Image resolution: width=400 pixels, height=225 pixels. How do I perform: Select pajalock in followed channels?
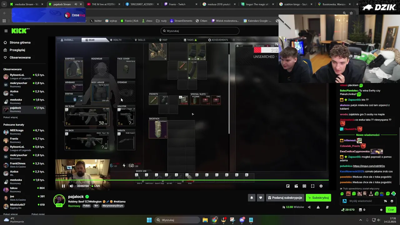(x=24, y=109)
